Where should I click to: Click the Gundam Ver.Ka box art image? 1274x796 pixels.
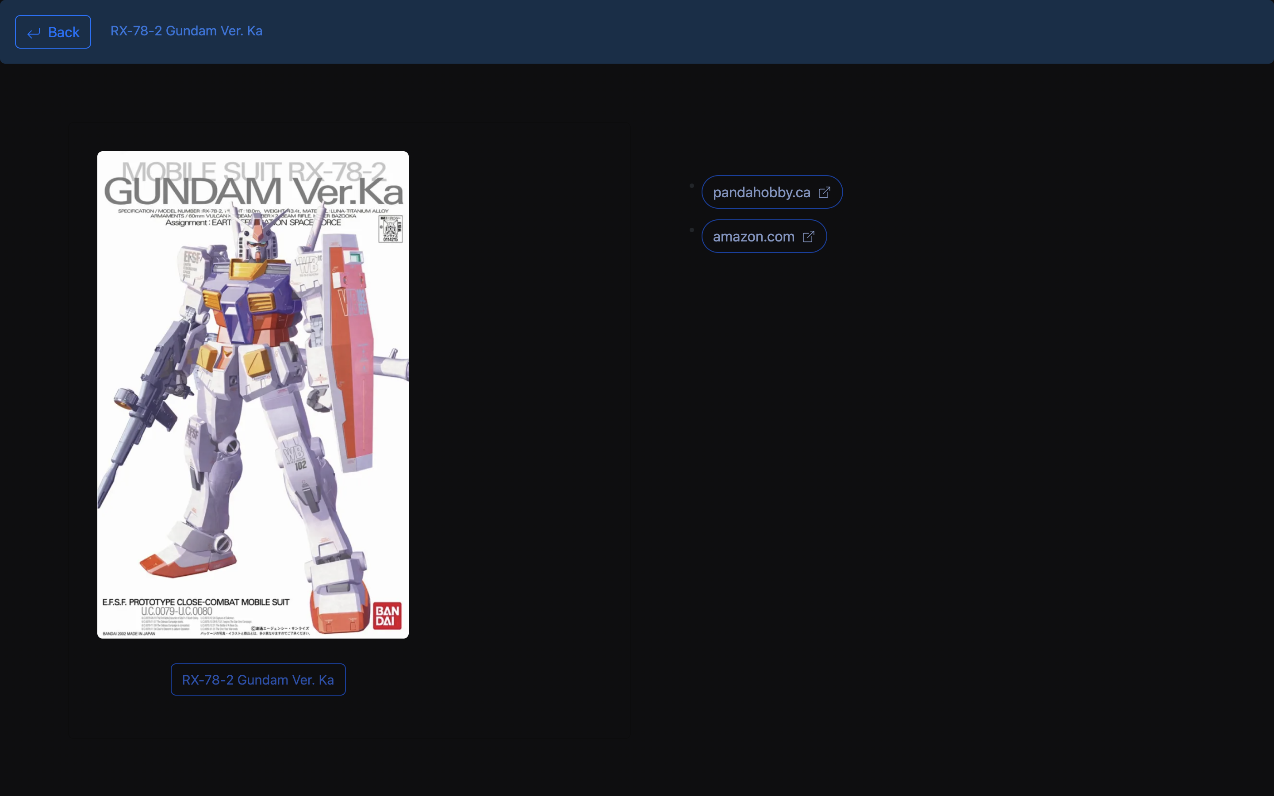click(x=253, y=395)
